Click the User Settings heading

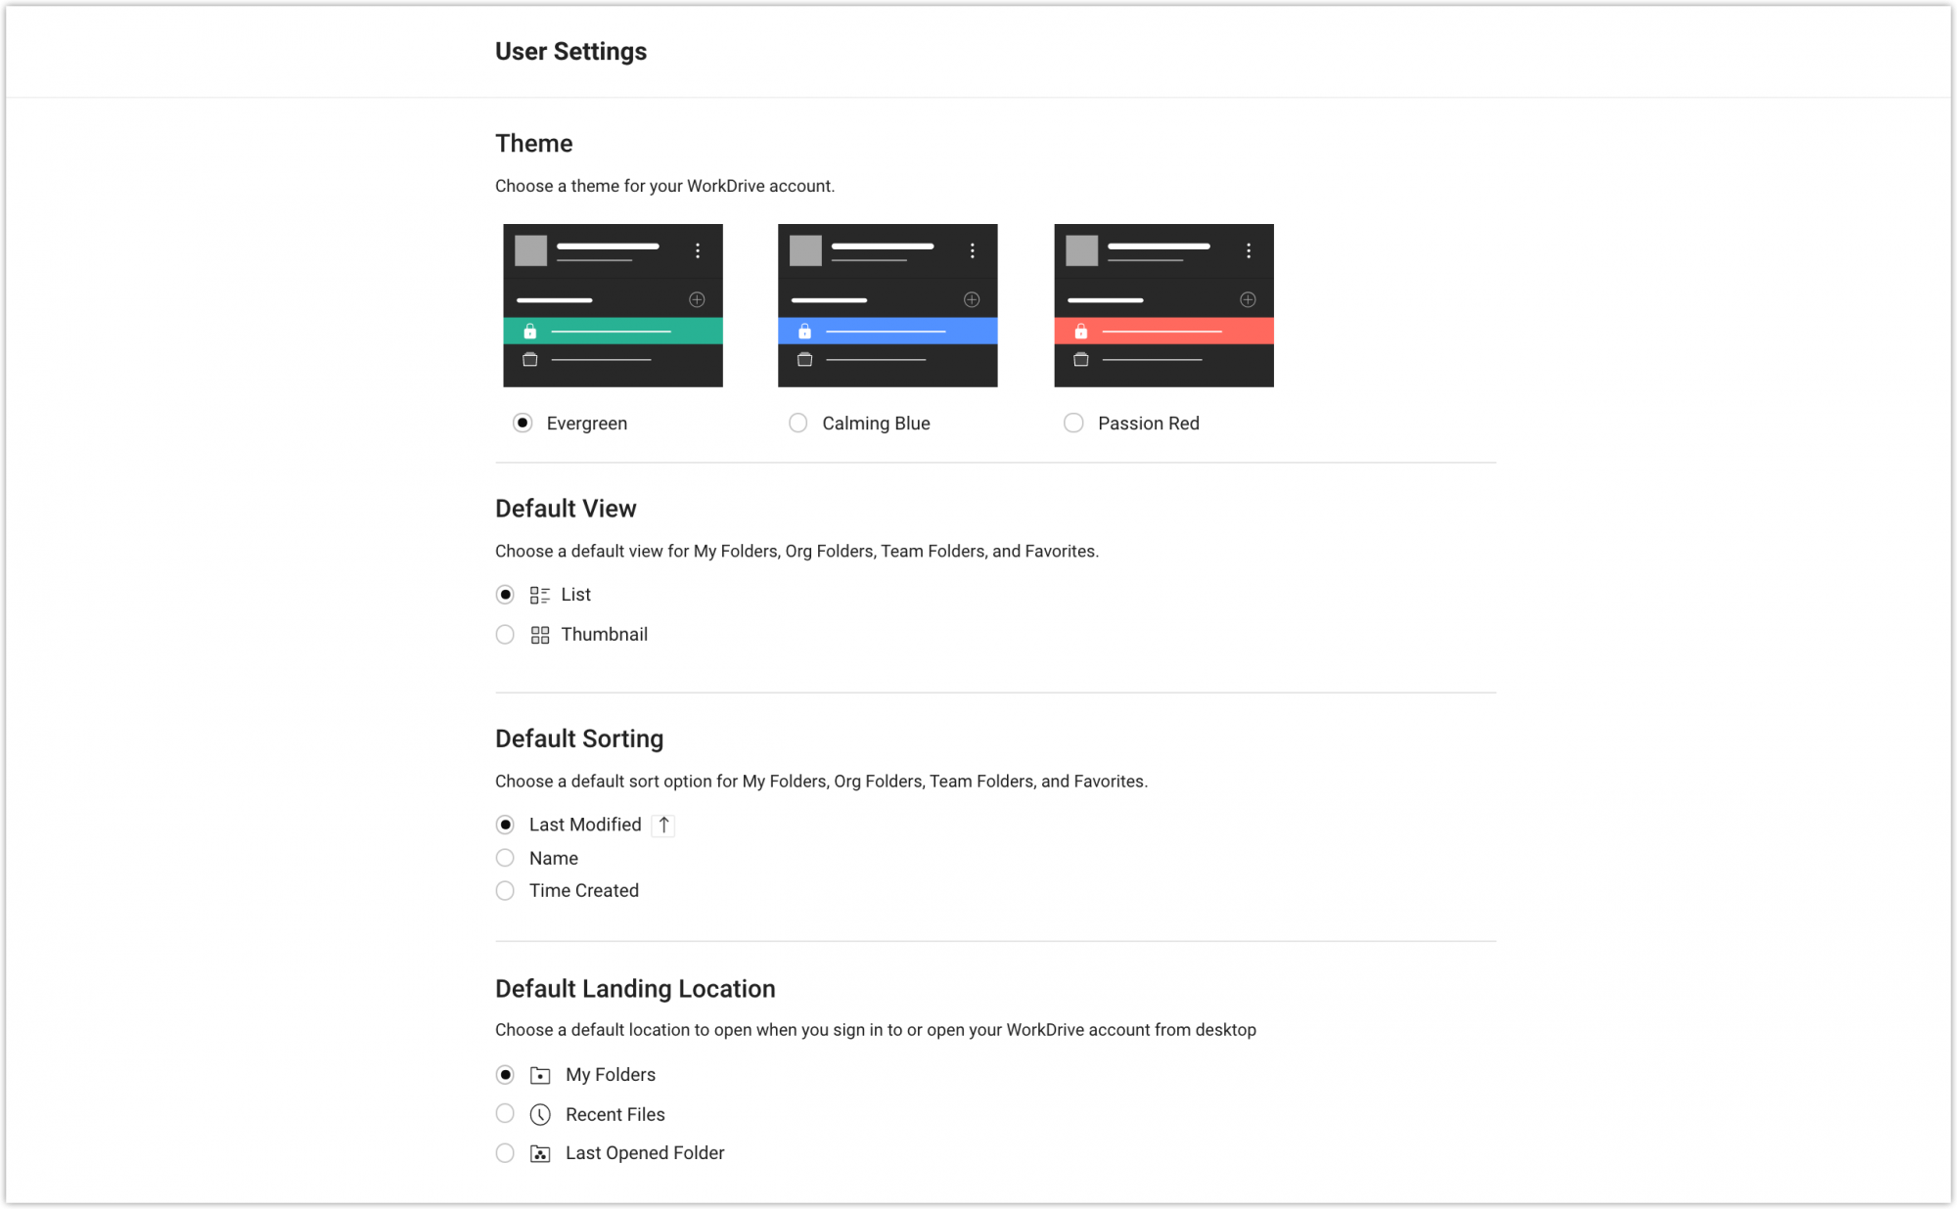click(569, 51)
